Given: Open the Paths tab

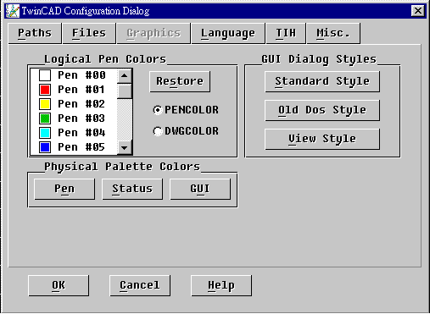Looking at the screenshot, I should [x=35, y=33].
